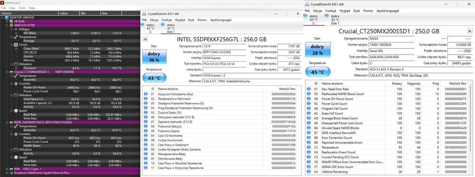Expand the Cores (Max) row
This screenshot has height=177, width=475.
(x=16, y=49)
